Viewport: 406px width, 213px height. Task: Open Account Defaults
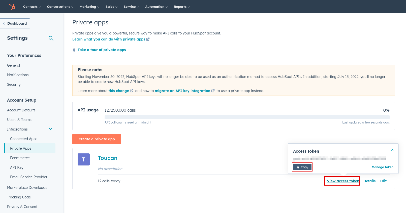pos(21,110)
